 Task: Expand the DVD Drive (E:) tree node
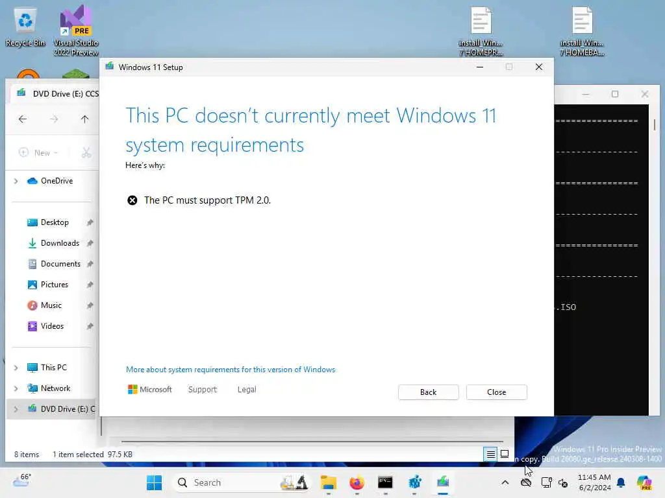tap(16, 409)
